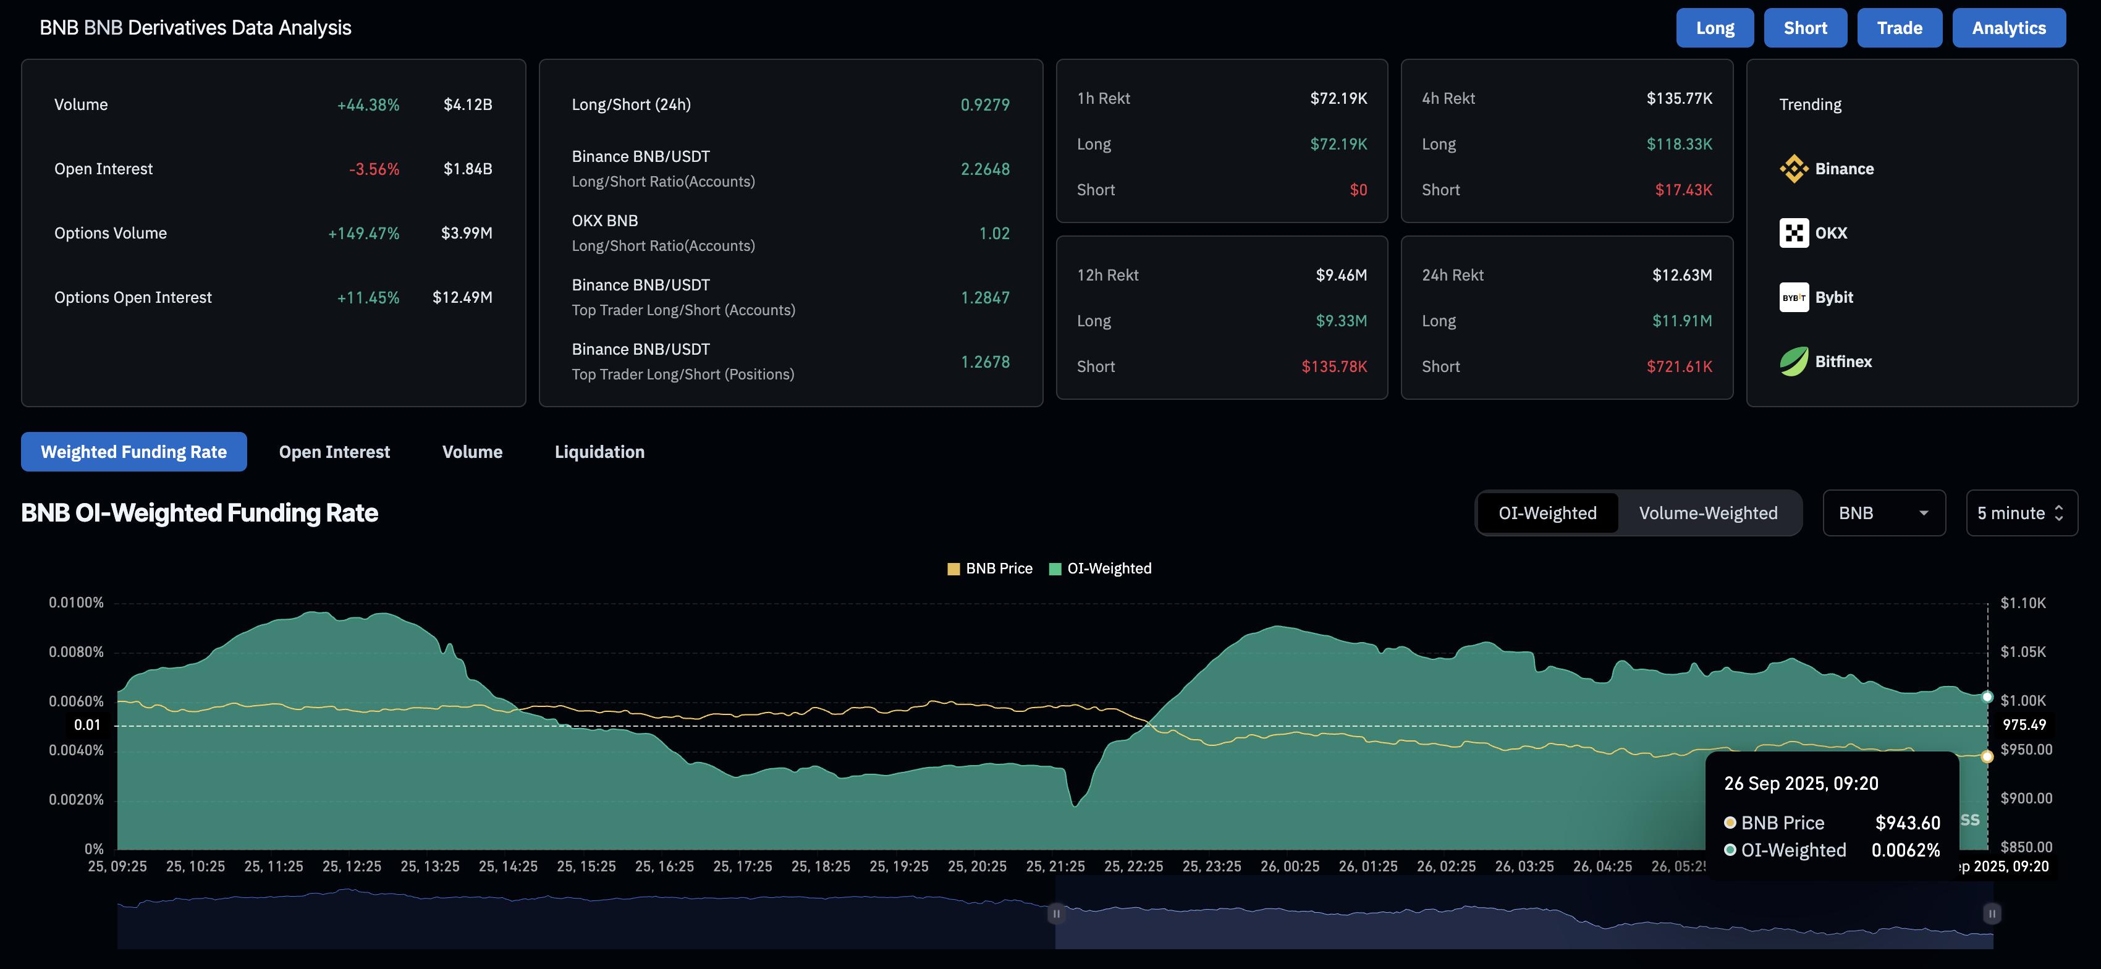
Task: Click the Long button
Action: (x=1714, y=28)
